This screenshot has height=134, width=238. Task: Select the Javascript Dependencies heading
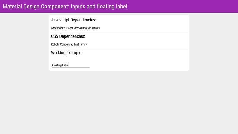tap(73, 20)
